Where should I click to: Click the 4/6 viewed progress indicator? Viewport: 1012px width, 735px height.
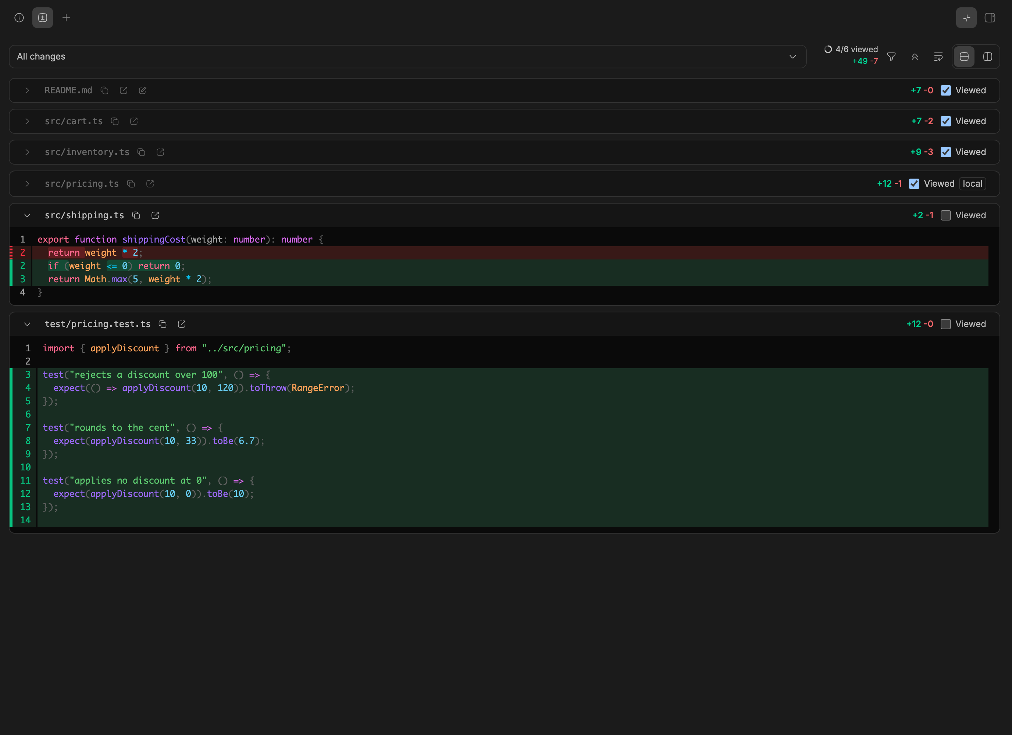pyautogui.click(x=851, y=50)
